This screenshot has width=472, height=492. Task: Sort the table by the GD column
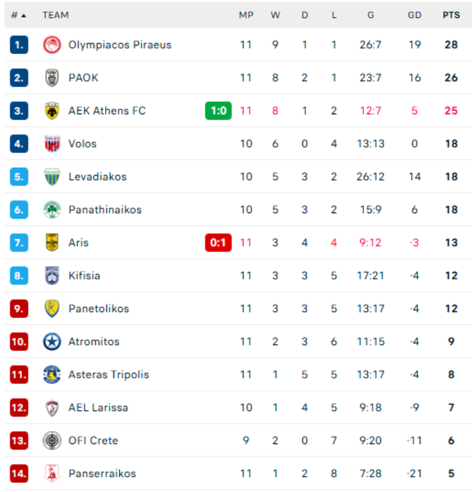[x=415, y=15]
